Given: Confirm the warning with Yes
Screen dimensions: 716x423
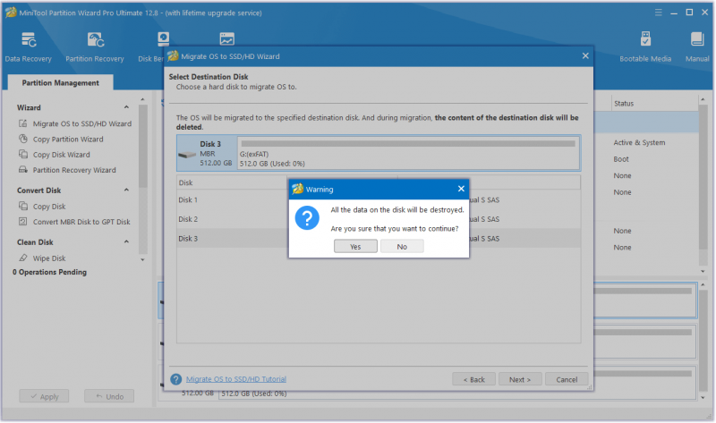Looking at the screenshot, I should pos(355,247).
